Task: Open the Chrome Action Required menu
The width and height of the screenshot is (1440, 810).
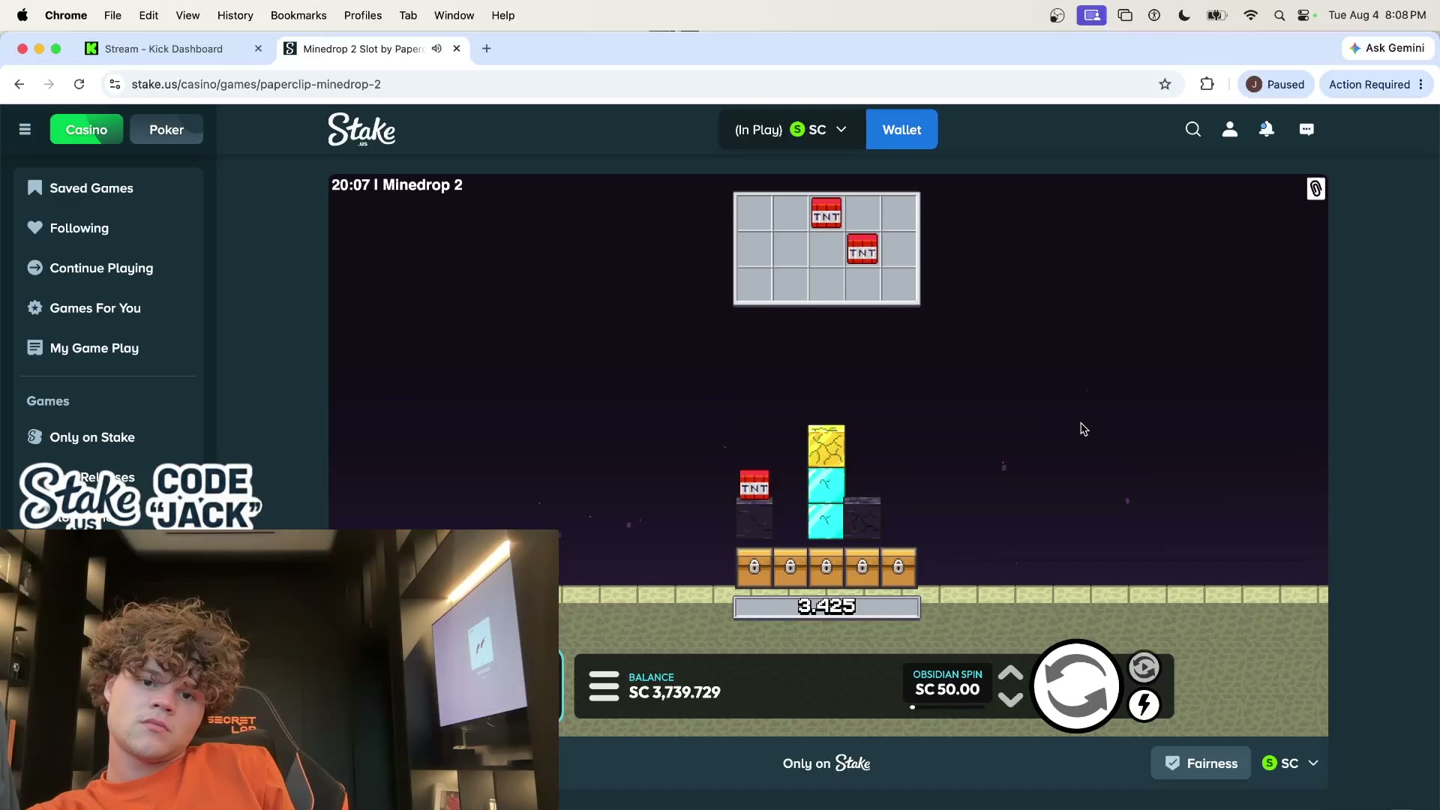Action: [x=1376, y=84]
